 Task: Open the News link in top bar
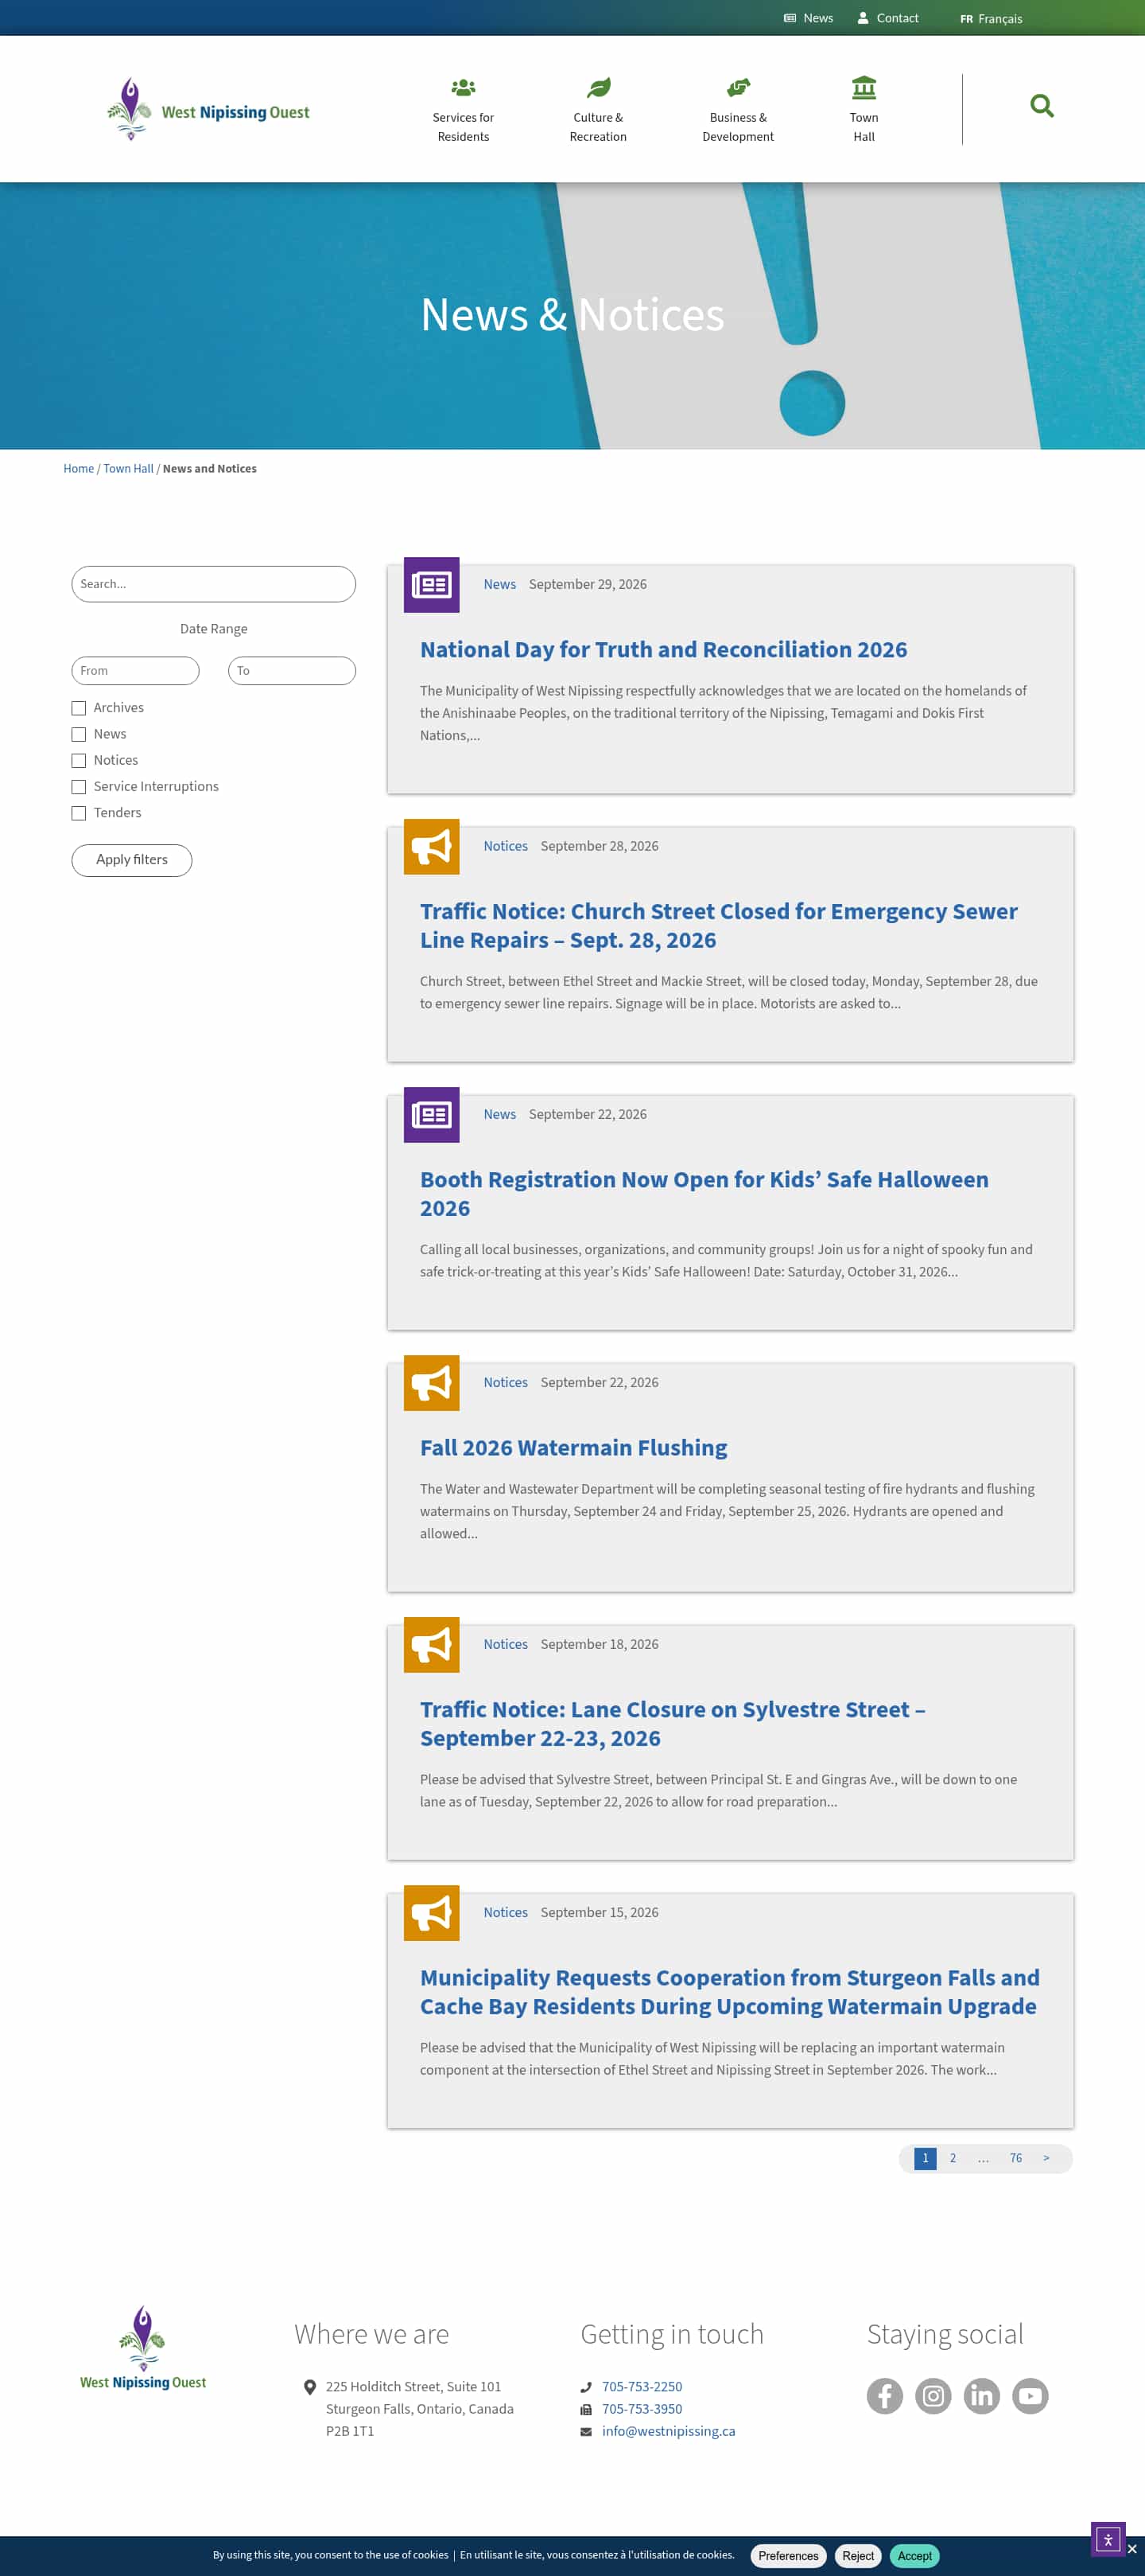click(809, 18)
